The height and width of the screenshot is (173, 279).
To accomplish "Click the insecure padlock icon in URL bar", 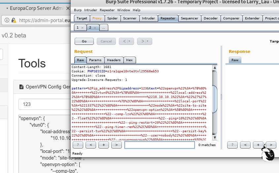I will pyautogui.click(x=14, y=20).
